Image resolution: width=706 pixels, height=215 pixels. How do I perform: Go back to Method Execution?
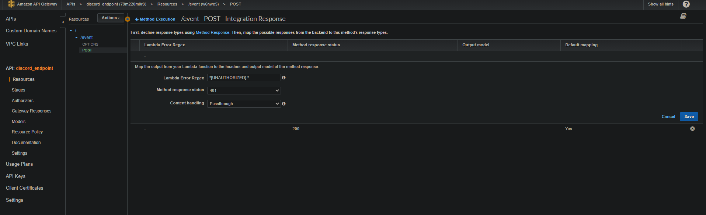click(x=155, y=19)
